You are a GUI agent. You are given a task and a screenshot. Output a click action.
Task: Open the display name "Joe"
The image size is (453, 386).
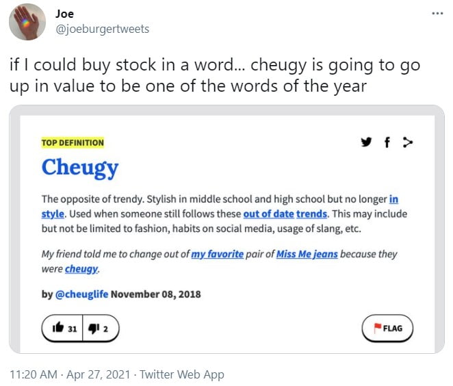point(65,14)
